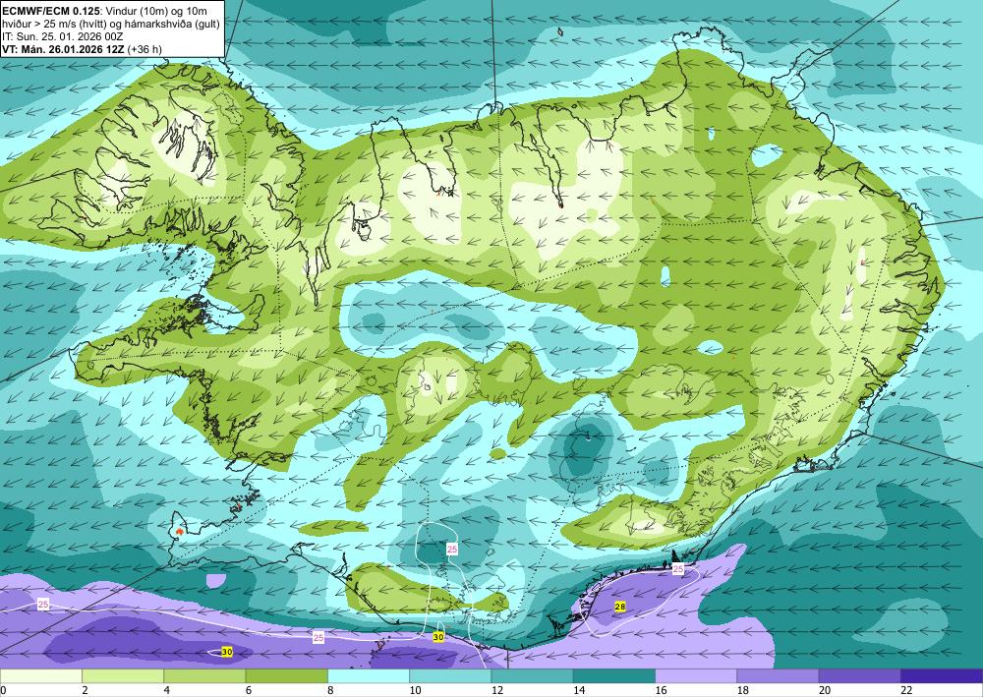This screenshot has height=697, width=983.
Task: Click the pink "25" label on the inland white loop
Action: point(452,550)
